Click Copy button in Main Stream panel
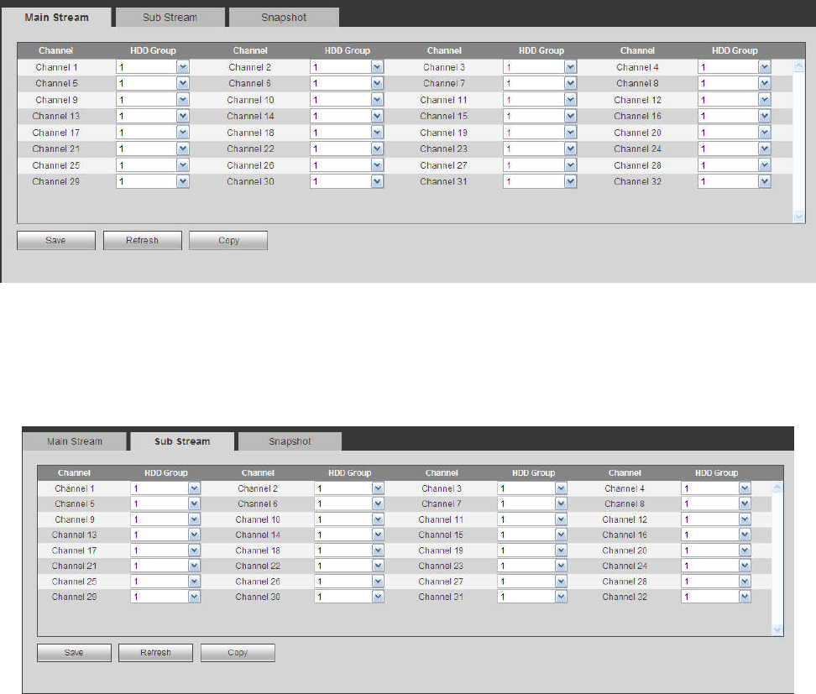The height and width of the screenshot is (694, 816). coord(228,240)
